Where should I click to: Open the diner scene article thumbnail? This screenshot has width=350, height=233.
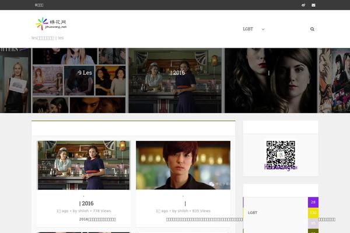[83, 165]
